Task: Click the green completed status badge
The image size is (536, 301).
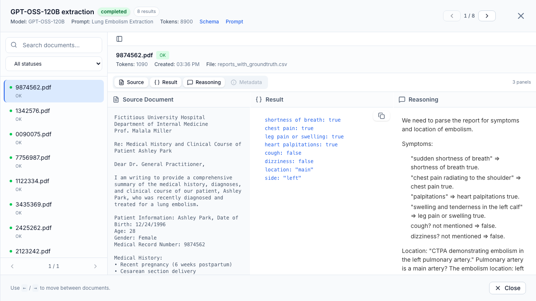Action: tap(114, 12)
